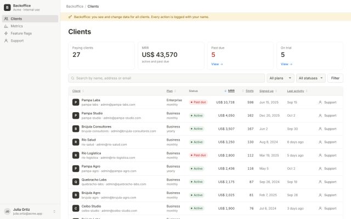Screen dimensions: 351x219
Task: Click the US$ 1,900 MRR value
Action: tap(227, 208)
